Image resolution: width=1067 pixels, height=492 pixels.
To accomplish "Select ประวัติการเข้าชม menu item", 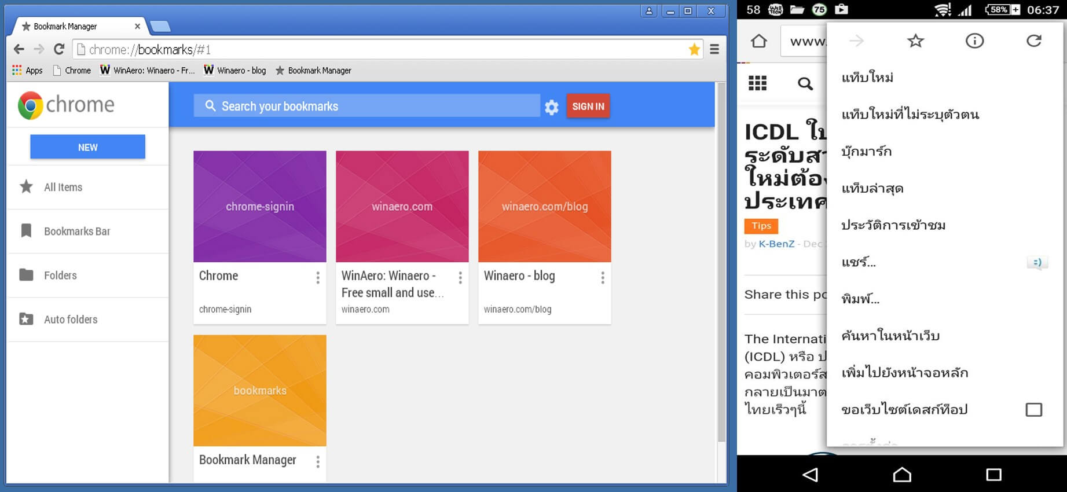I will point(945,225).
